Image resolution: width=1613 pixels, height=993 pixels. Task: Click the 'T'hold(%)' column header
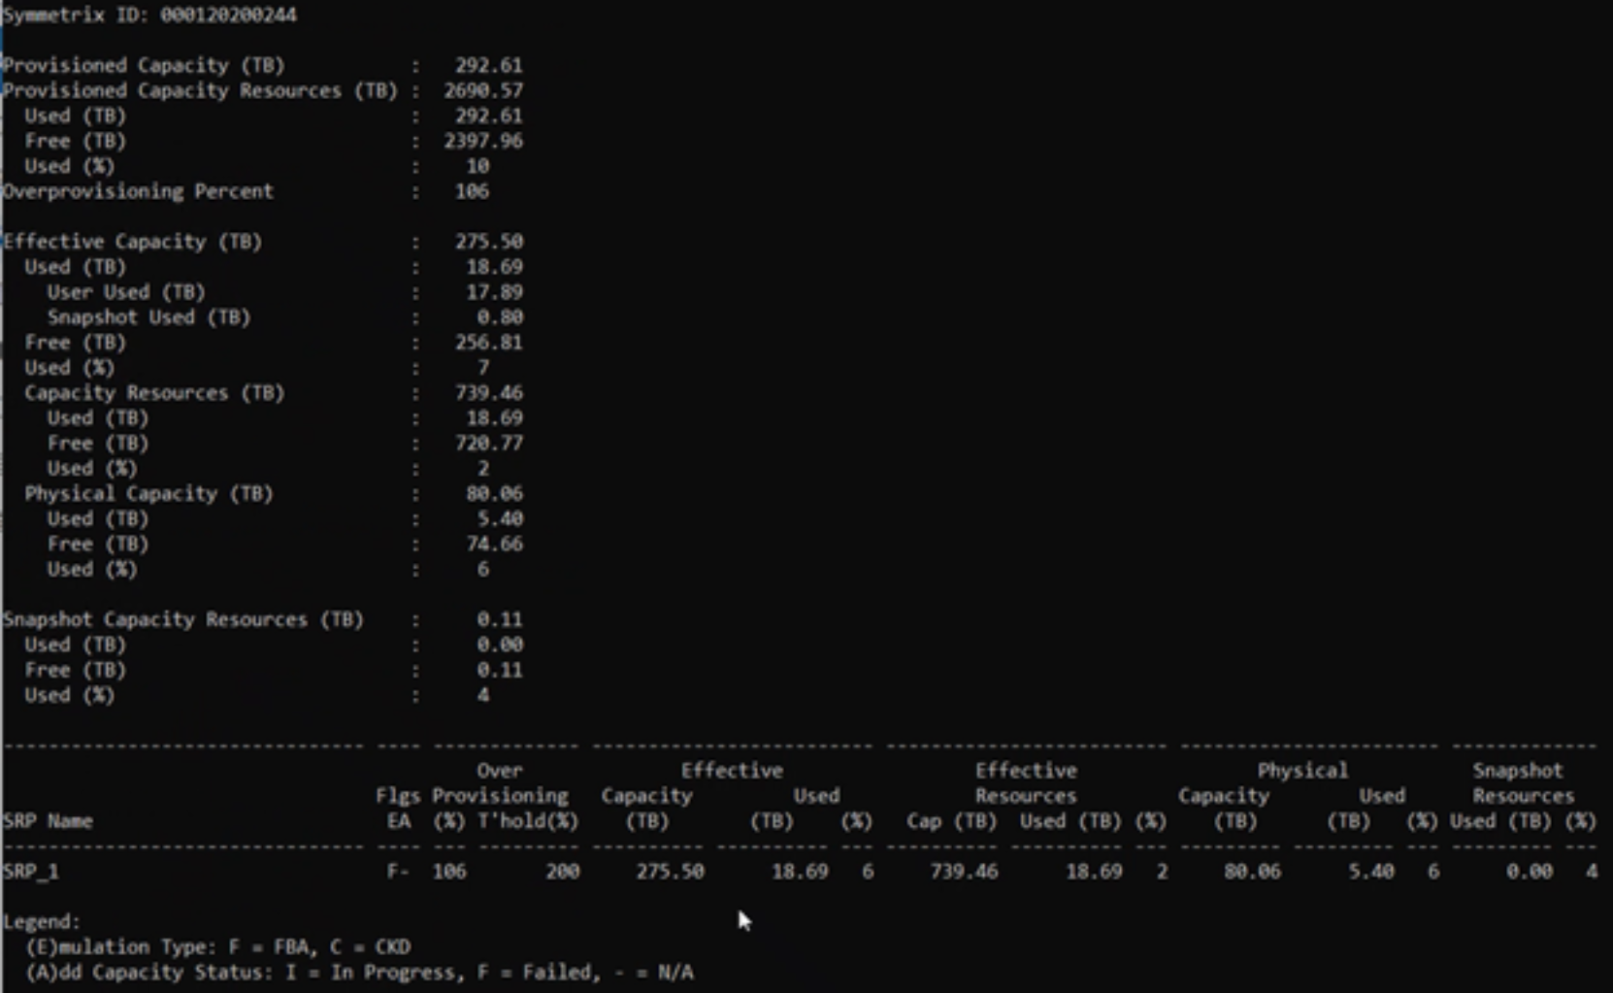click(x=528, y=821)
